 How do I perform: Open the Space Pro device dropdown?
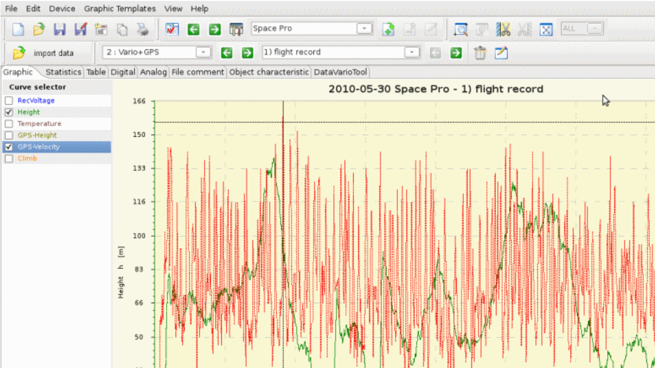pos(364,29)
